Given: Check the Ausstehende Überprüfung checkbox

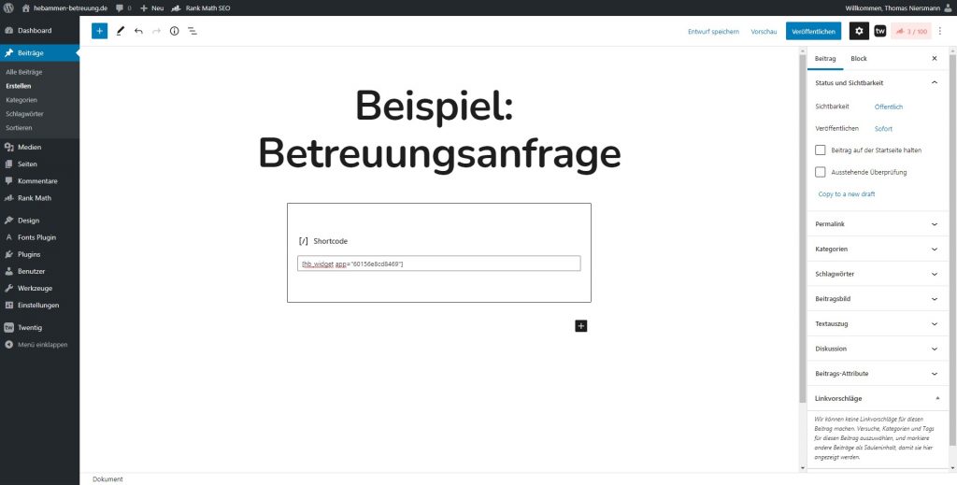Looking at the screenshot, I should [x=821, y=172].
